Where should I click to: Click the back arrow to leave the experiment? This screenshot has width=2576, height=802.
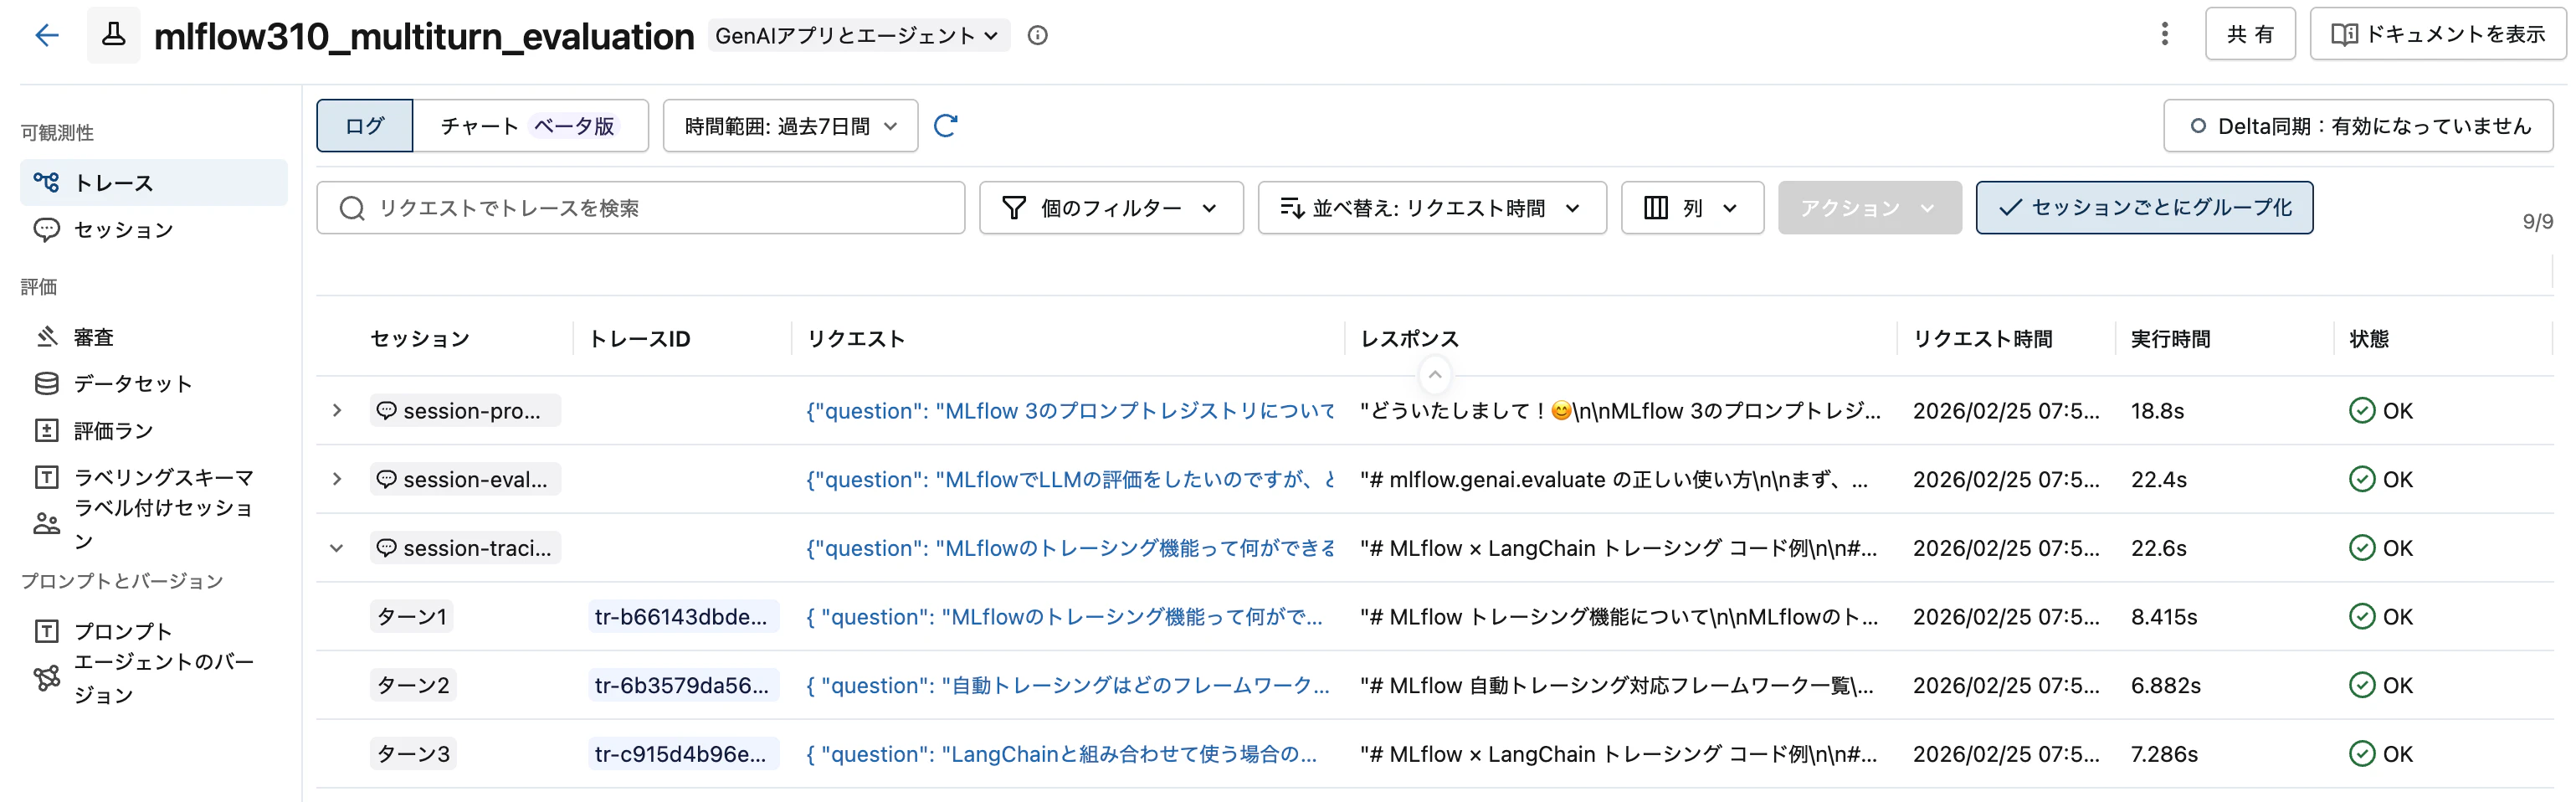47,35
